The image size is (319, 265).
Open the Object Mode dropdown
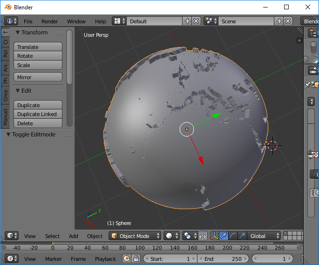pos(135,236)
